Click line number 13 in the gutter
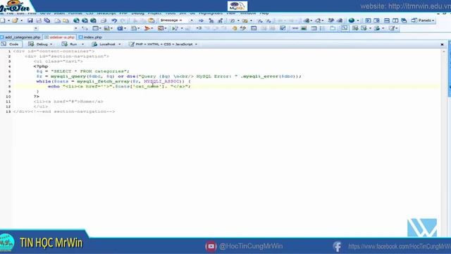The image size is (451, 254). [x=8, y=111]
